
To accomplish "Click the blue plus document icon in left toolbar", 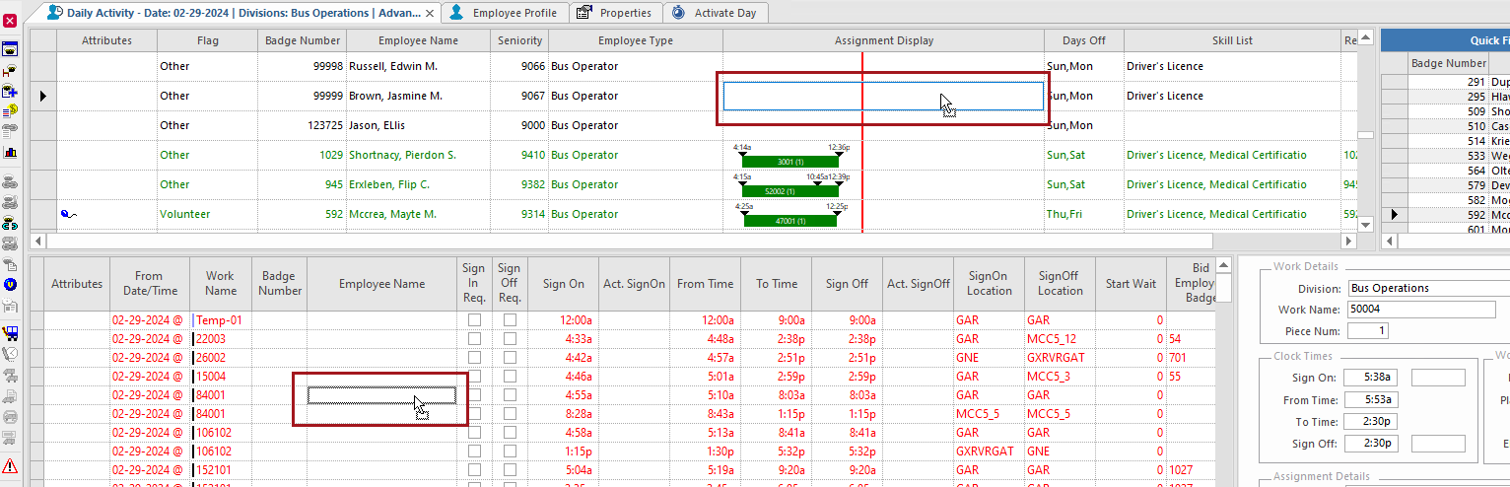I will 10,90.
